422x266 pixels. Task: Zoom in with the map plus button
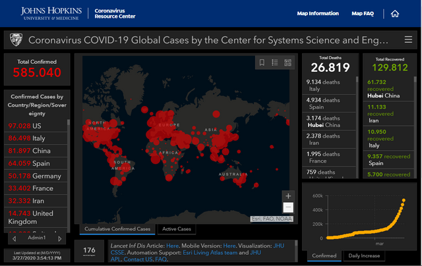pyautogui.click(x=288, y=196)
